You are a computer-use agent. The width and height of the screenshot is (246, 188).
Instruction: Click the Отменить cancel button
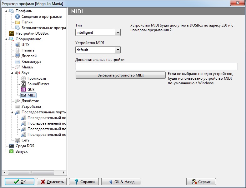52,181
